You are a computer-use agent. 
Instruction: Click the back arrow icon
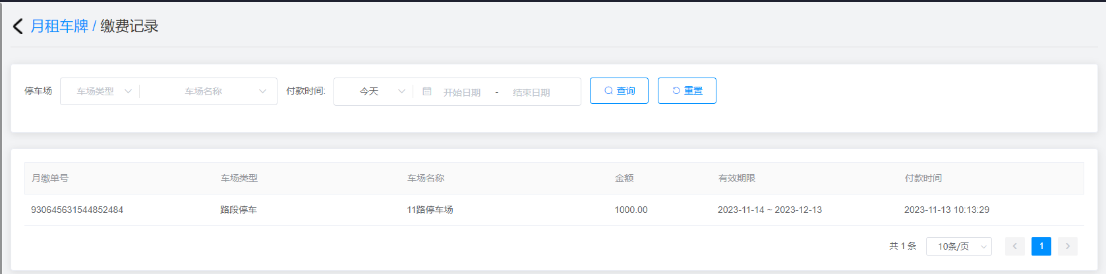(x=18, y=26)
